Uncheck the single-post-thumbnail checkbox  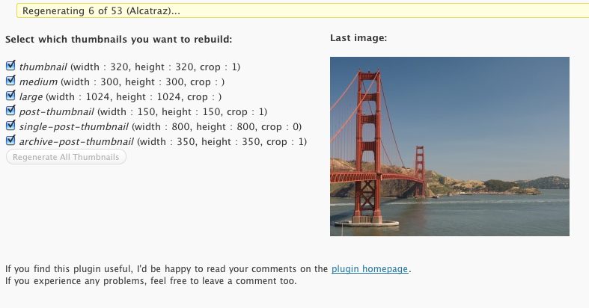[10, 126]
